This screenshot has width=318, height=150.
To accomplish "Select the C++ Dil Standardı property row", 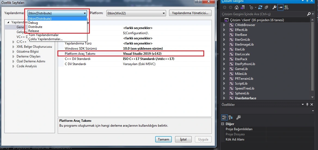I will 135,59.
